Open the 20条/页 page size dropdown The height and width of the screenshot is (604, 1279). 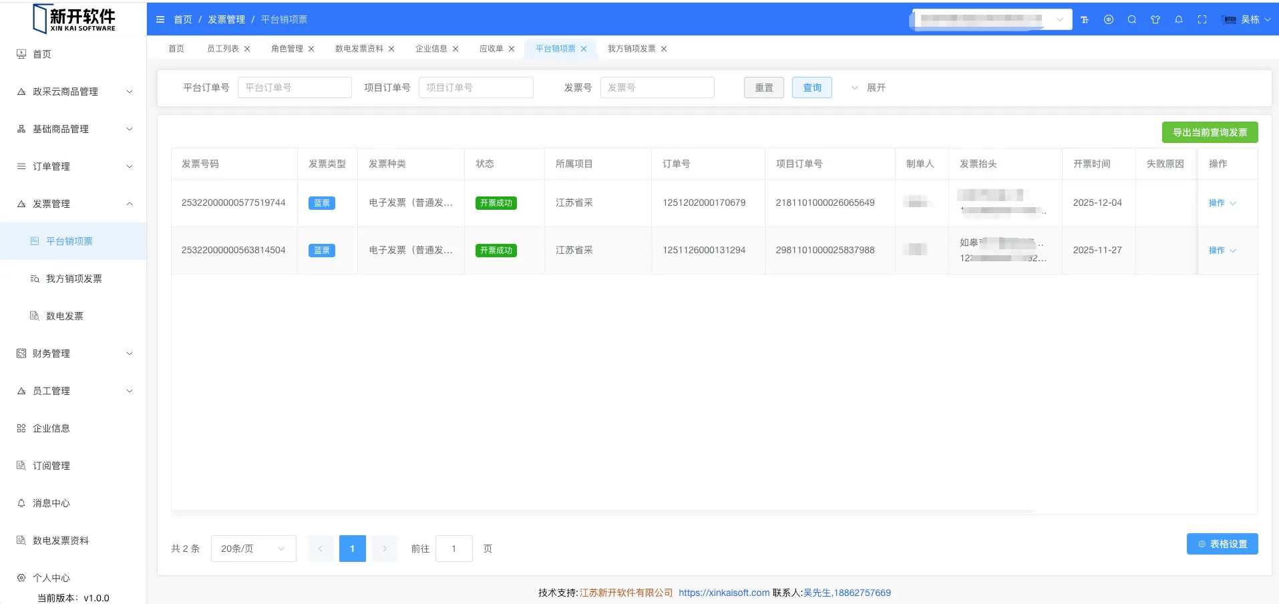pos(253,549)
